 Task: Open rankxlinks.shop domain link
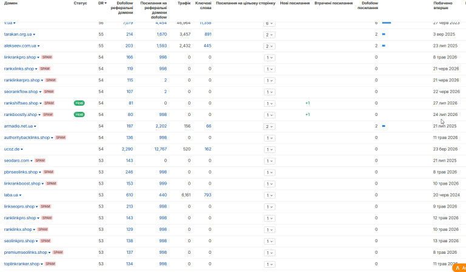tap(19, 69)
